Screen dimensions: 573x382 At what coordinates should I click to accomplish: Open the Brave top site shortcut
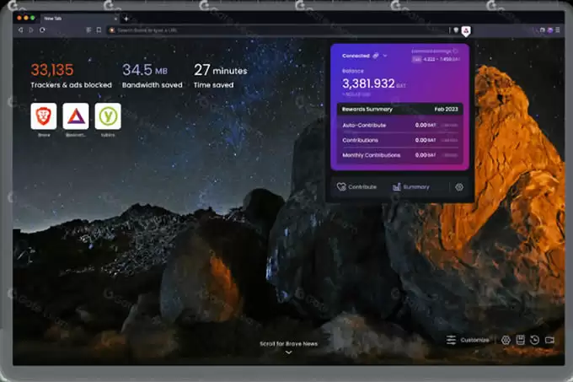pyautogui.click(x=44, y=116)
